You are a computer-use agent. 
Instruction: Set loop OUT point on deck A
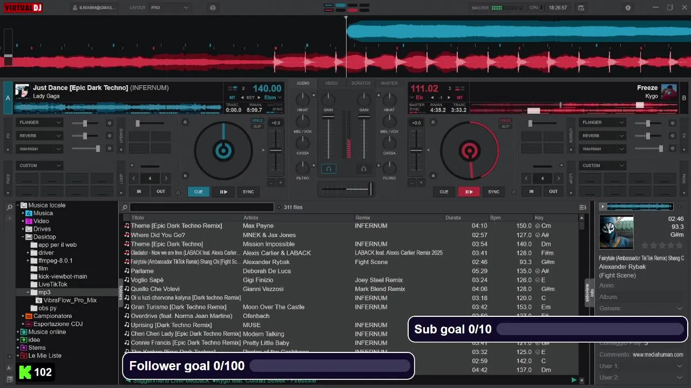(x=161, y=191)
